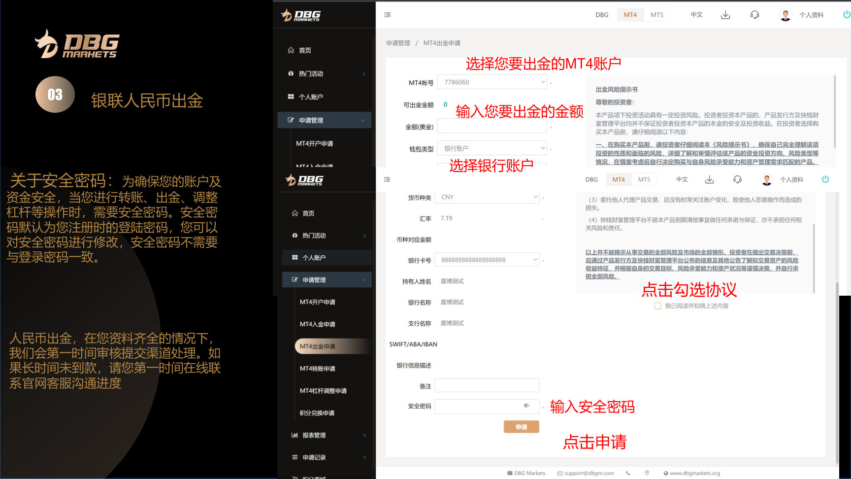Click into the 安全密码 password field
This screenshot has height=479, width=851.
point(487,406)
